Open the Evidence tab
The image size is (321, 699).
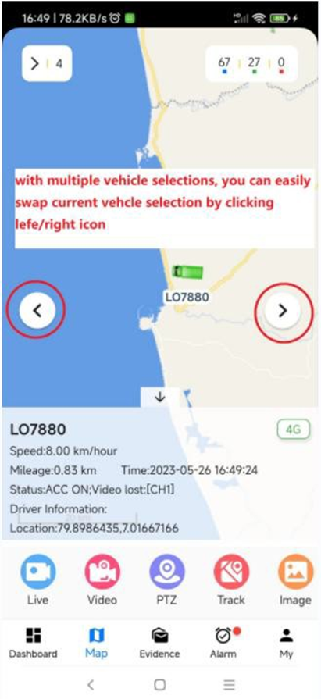pyautogui.click(x=159, y=644)
